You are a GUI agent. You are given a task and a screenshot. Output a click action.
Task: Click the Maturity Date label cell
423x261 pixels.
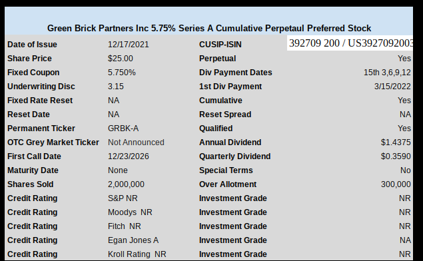pyautogui.click(x=33, y=170)
